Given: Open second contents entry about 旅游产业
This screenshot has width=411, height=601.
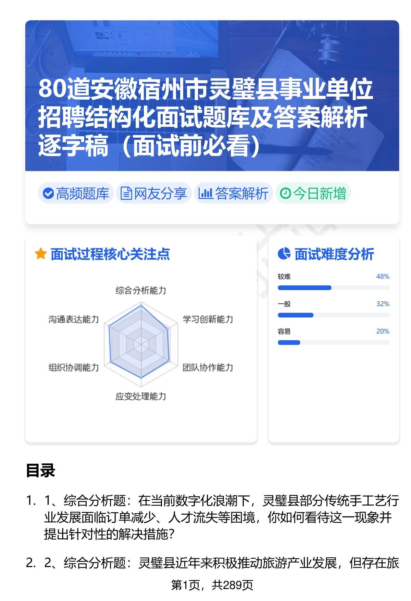Looking at the screenshot, I should (x=221, y=563).
